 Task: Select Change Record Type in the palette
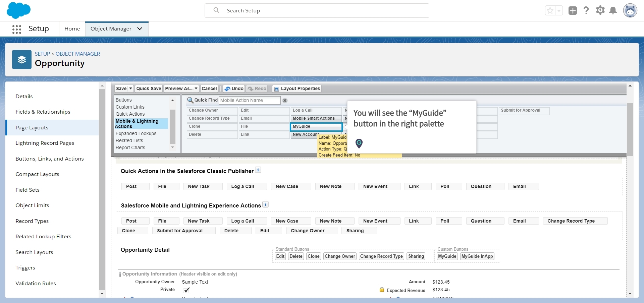[x=212, y=118]
